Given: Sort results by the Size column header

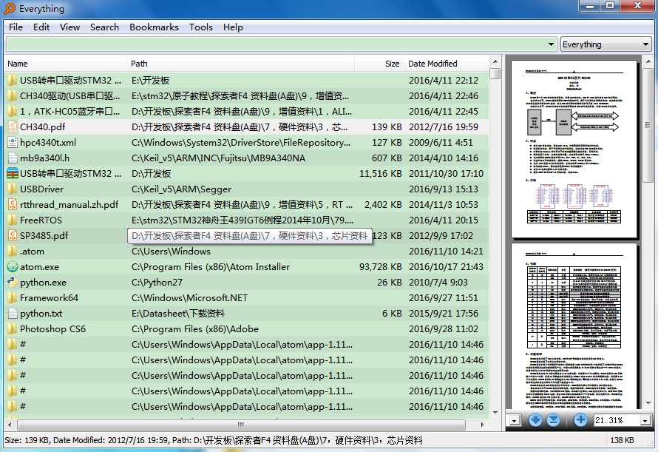Looking at the screenshot, I should [x=379, y=64].
